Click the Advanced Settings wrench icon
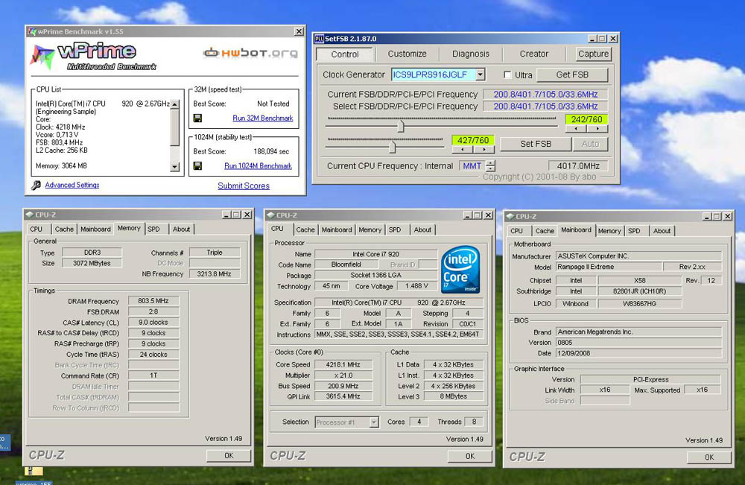The image size is (745, 485). click(36, 186)
